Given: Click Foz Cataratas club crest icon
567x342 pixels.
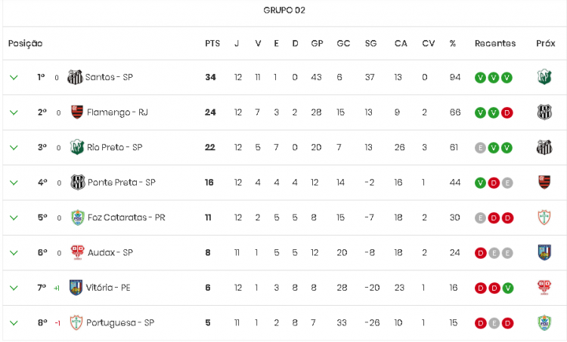Looking at the screenshot, I should (x=77, y=217).
